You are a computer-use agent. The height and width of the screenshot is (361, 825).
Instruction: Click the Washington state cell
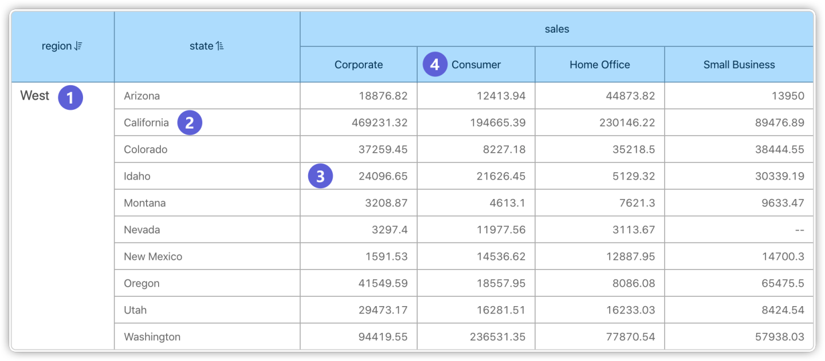152,337
